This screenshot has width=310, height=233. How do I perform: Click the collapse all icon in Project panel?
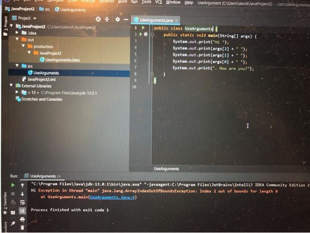coord(107,19)
